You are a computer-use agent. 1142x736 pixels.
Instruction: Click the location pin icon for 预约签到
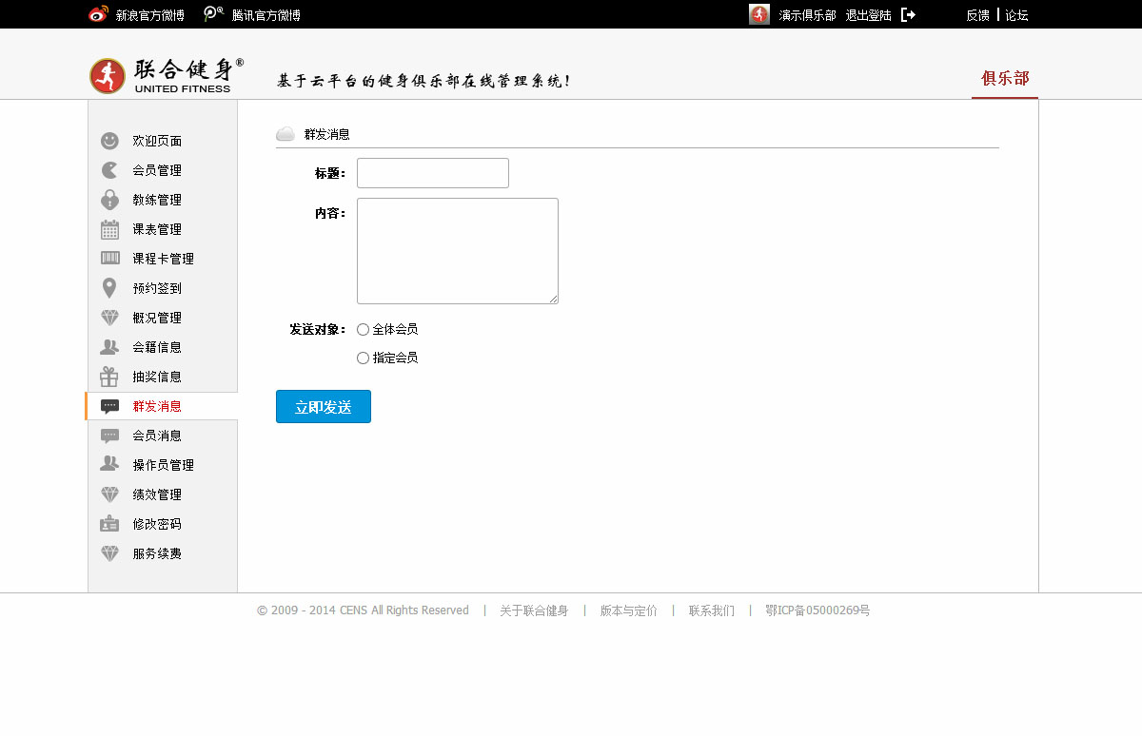click(x=109, y=288)
